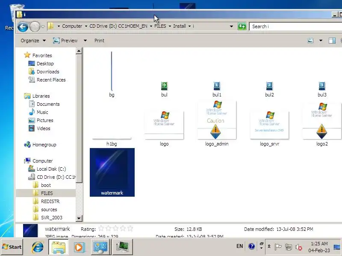Click navigation pane scroll down arrow
Screen dimensions: 342x256
[x=79, y=218]
